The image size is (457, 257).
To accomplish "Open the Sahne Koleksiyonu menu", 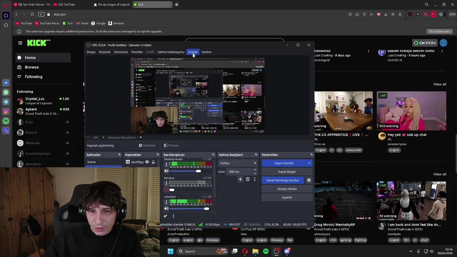I will click(171, 52).
